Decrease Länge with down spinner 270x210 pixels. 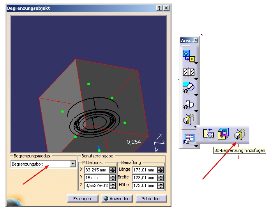click(x=161, y=171)
